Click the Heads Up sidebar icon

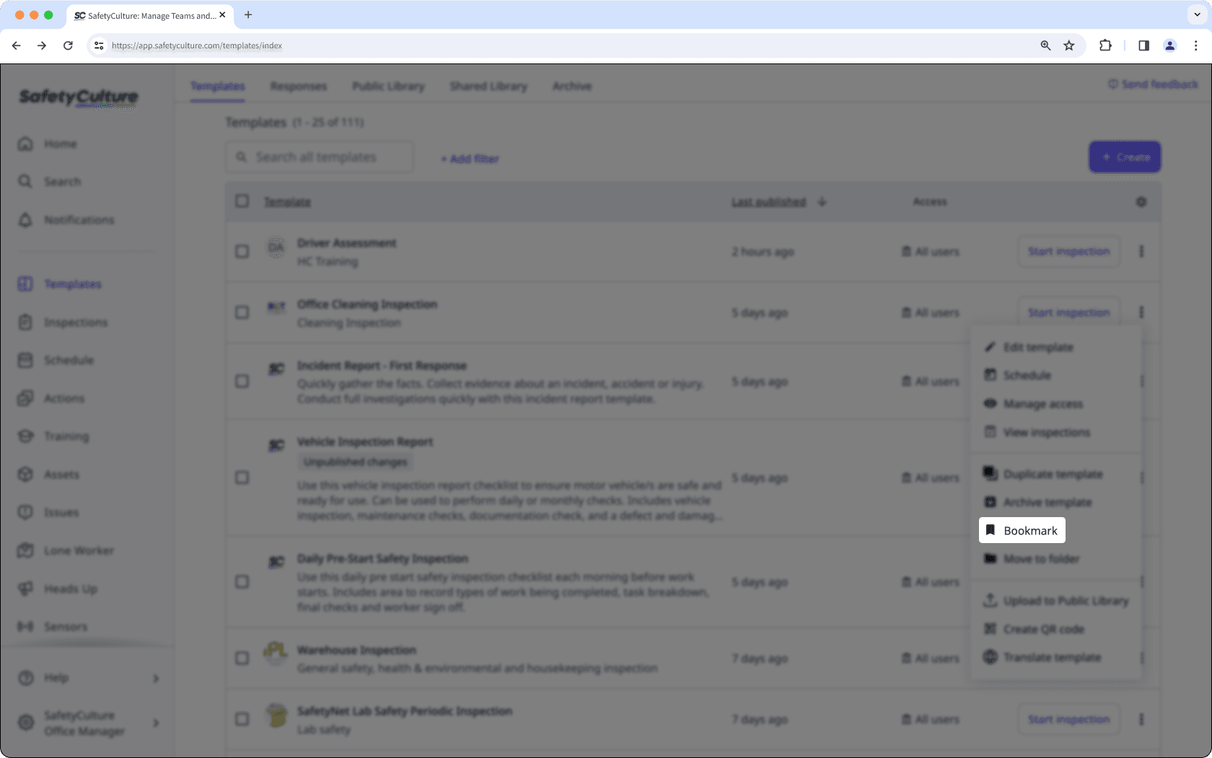(x=25, y=589)
